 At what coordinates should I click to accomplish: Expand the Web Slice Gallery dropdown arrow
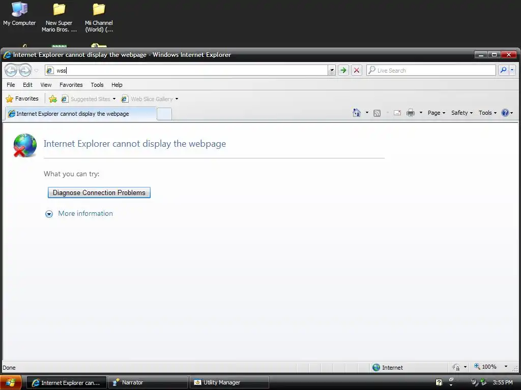177,99
